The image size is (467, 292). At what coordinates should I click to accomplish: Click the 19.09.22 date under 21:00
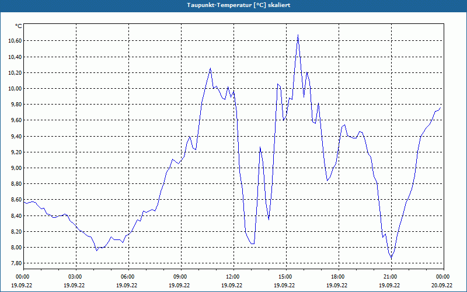389,285
